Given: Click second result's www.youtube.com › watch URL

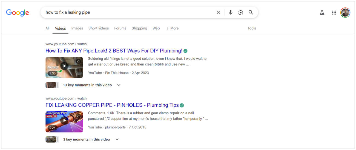Looking at the screenshot, I should click(x=66, y=98).
